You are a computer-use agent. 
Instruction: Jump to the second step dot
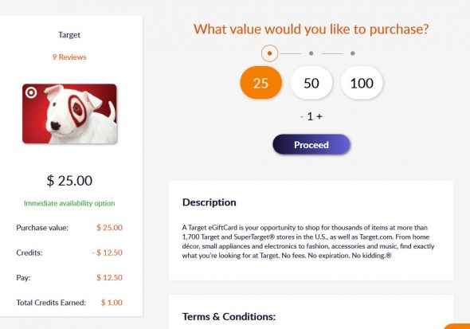click(311, 53)
